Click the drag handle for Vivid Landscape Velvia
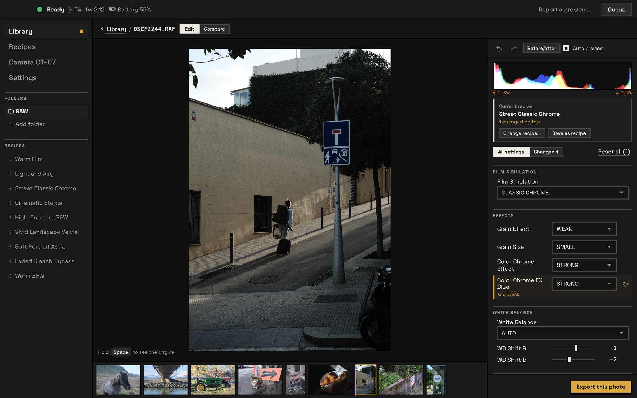The width and height of the screenshot is (637, 398). 10,232
